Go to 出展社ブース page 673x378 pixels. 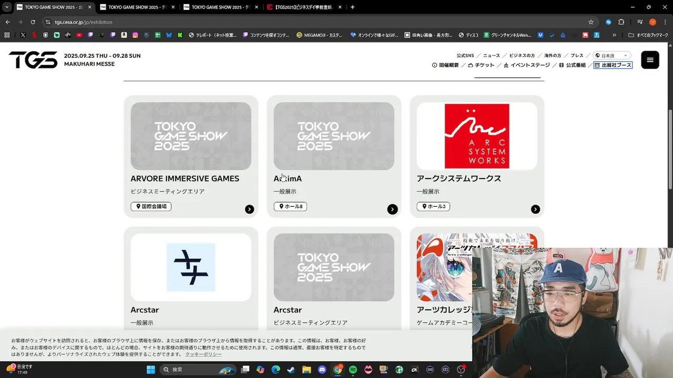click(x=613, y=65)
